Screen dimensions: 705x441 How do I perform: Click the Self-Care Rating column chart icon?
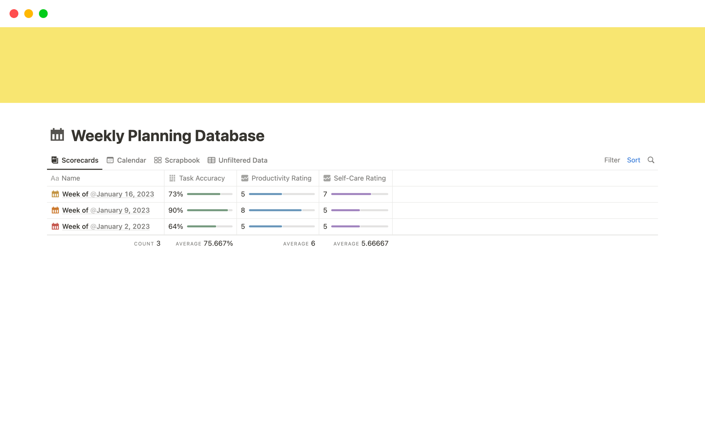[327, 178]
